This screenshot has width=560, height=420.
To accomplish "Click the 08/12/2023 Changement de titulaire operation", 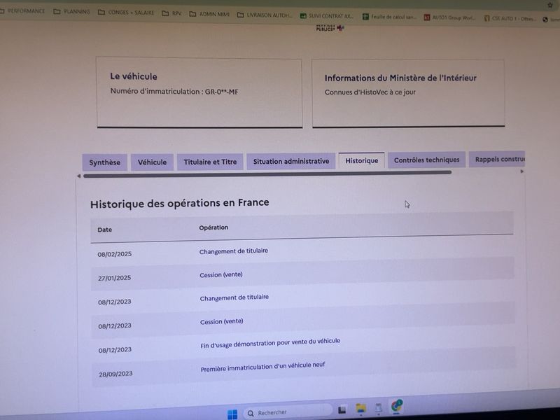I will (x=234, y=297).
